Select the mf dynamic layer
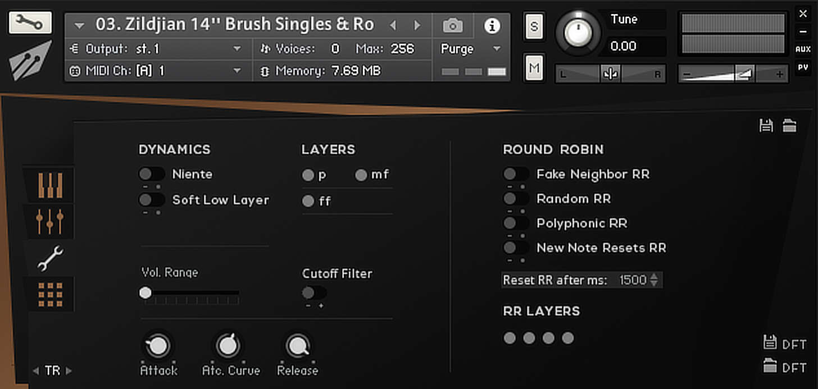This screenshot has height=389, width=818. click(x=361, y=175)
